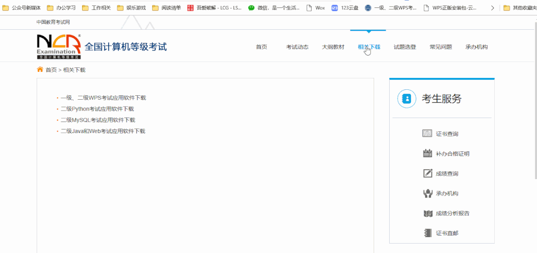Open the sidebar 承办机构 link
The image size is (537, 253).
click(x=447, y=193)
